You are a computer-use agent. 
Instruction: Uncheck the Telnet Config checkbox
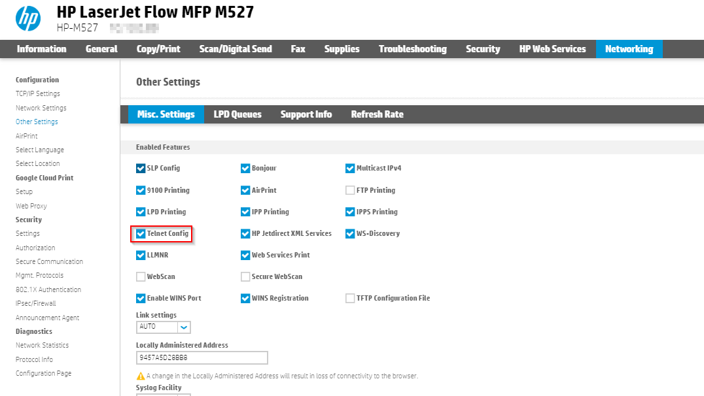141,233
